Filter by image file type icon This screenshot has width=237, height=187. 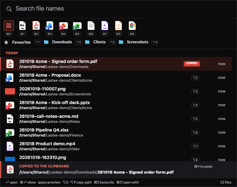(x=91, y=26)
